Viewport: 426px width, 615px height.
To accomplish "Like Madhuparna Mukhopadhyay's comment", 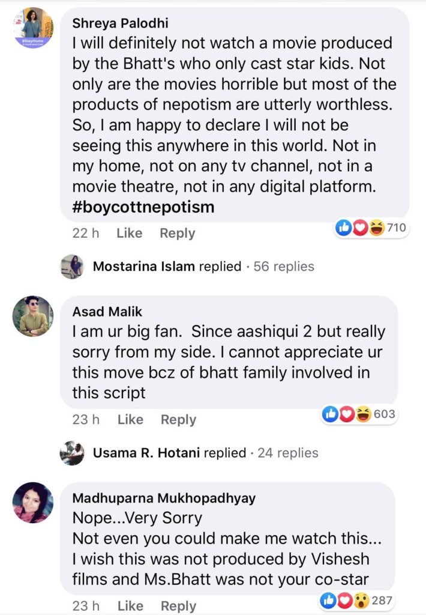I will click(130, 605).
